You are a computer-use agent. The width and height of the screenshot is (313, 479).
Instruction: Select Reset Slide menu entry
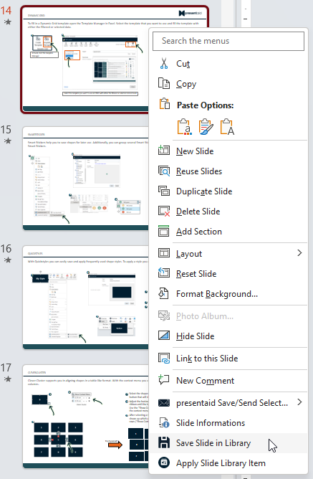click(228, 274)
